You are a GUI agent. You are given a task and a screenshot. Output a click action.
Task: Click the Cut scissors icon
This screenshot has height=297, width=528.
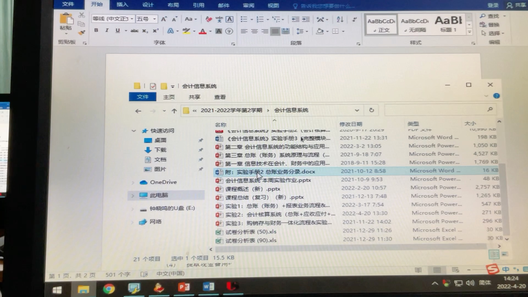click(x=82, y=15)
